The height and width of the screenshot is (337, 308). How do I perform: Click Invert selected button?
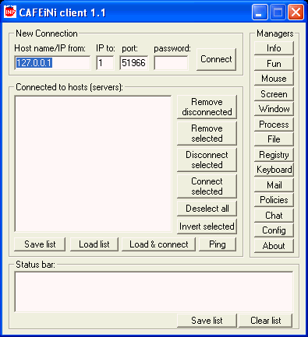207,226
